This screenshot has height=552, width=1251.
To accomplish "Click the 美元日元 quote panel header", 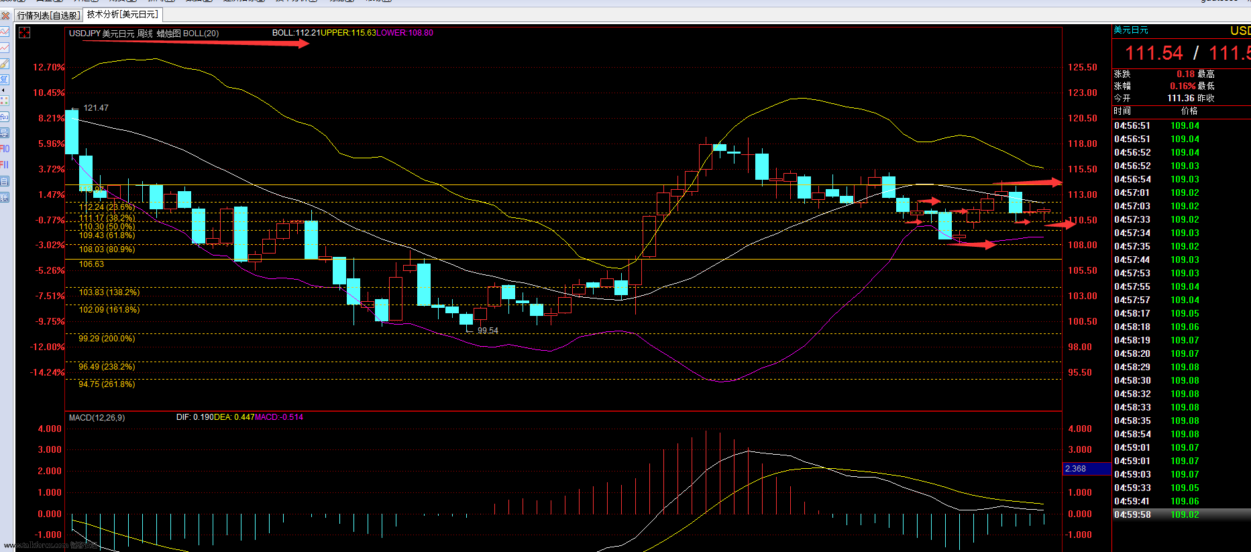I will click(x=1131, y=30).
